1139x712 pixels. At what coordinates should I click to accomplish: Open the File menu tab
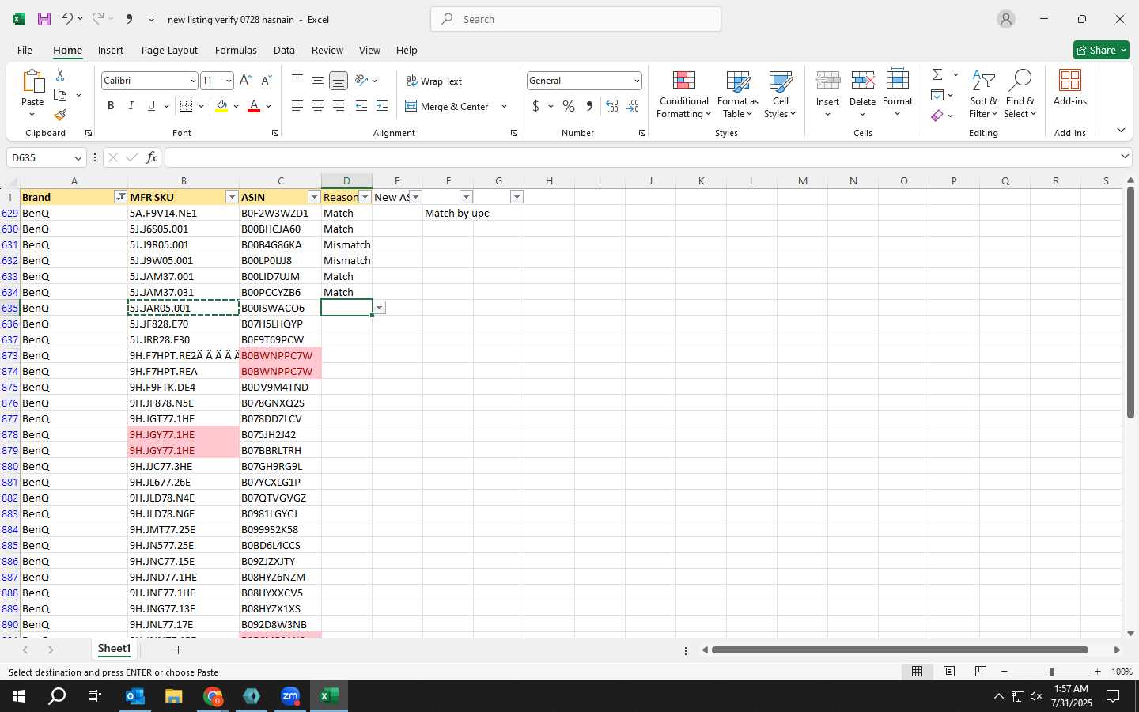(x=25, y=50)
